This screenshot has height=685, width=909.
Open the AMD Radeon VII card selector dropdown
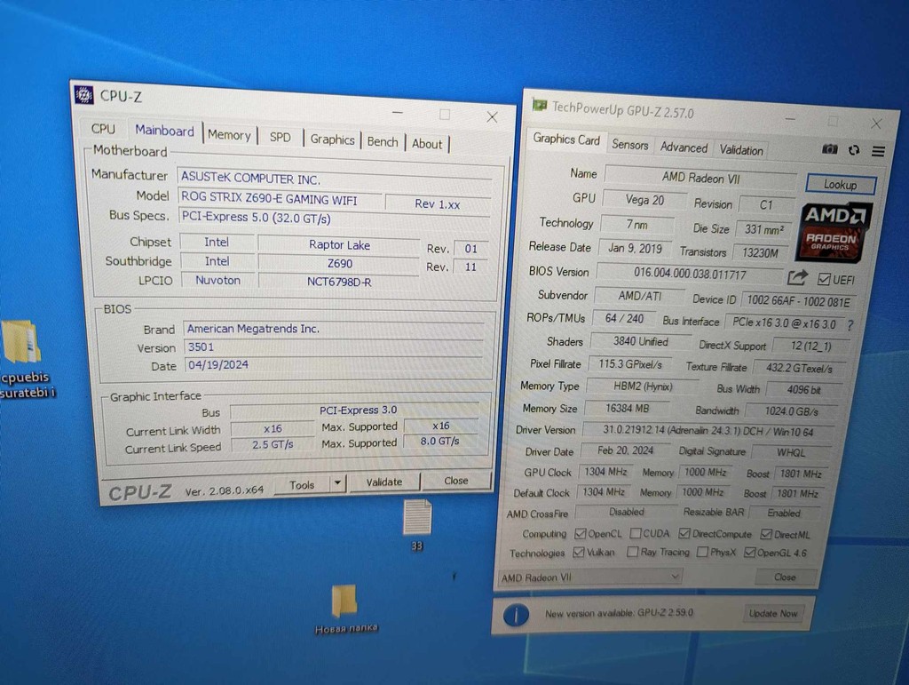point(589,577)
